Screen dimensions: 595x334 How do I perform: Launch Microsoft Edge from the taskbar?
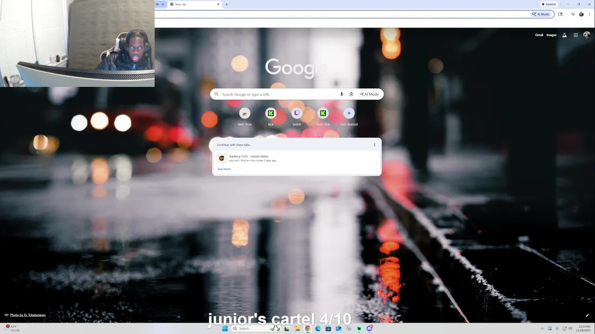click(318, 328)
